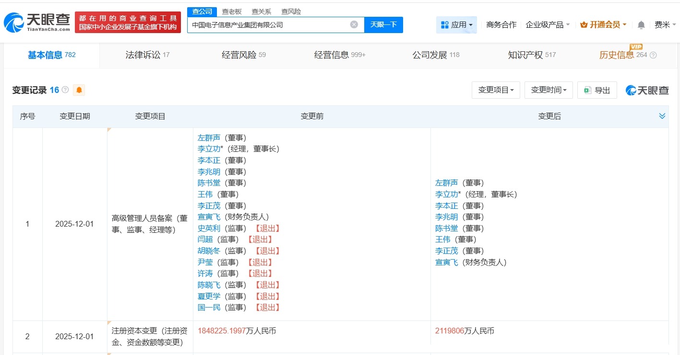Image resolution: width=680 pixels, height=355 pixels.
Task: Open the 变更项目 filter dropdown
Action: click(x=496, y=90)
